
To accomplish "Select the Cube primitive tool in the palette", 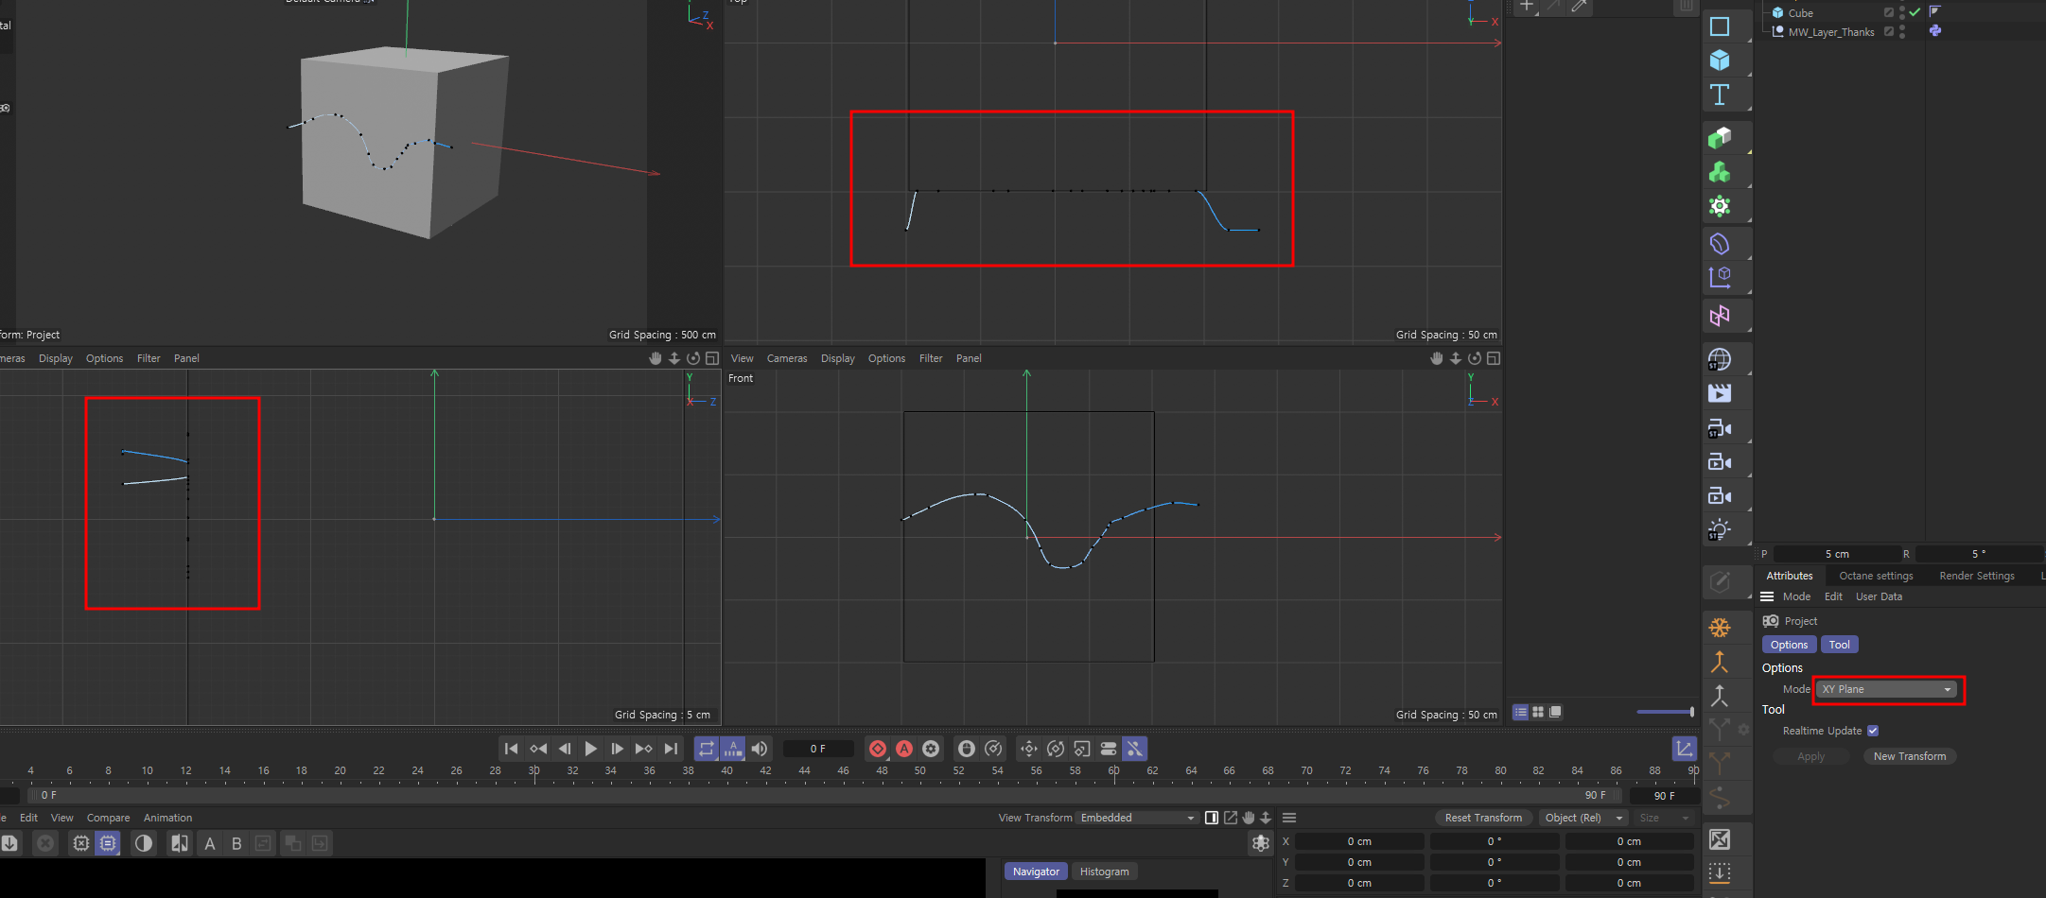I will [1720, 60].
